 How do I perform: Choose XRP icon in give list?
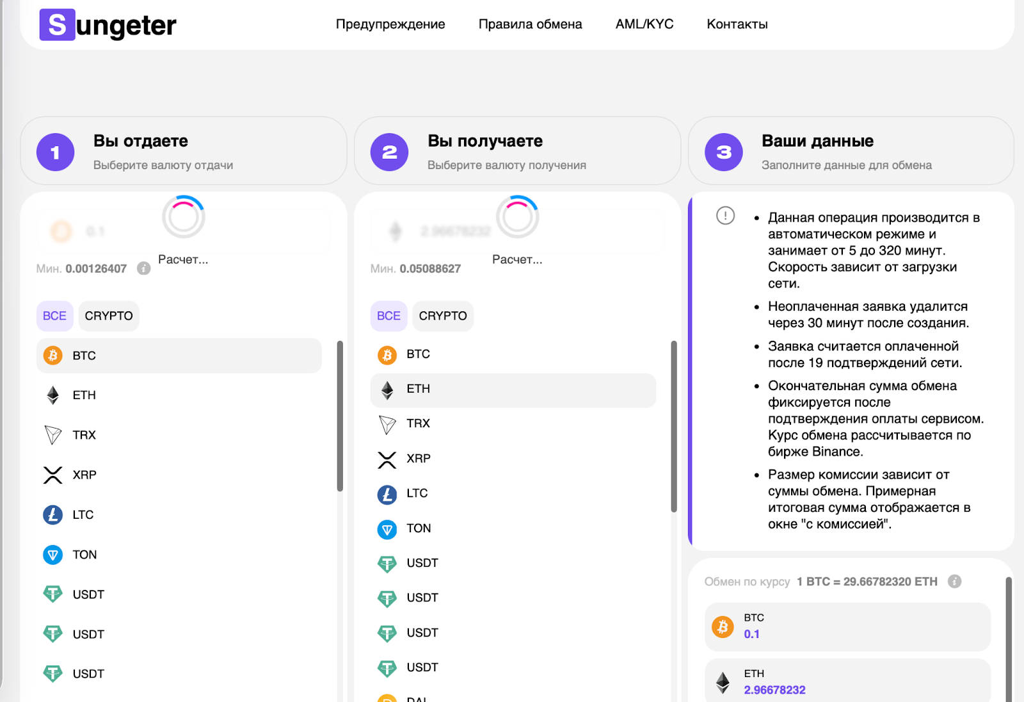point(53,475)
